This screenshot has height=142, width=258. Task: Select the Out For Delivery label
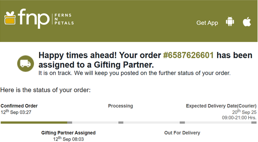coord(182,133)
